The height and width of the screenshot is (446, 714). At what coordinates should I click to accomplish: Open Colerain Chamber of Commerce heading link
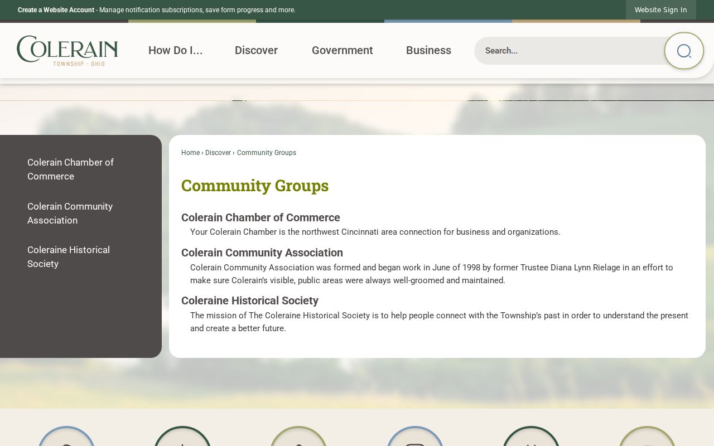(260, 217)
